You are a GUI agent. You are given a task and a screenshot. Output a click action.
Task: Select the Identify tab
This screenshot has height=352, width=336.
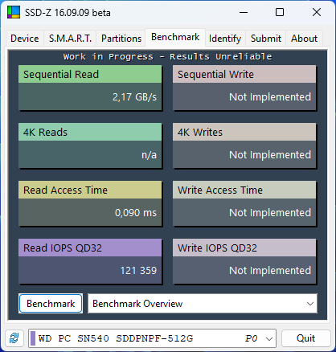tap(225, 39)
